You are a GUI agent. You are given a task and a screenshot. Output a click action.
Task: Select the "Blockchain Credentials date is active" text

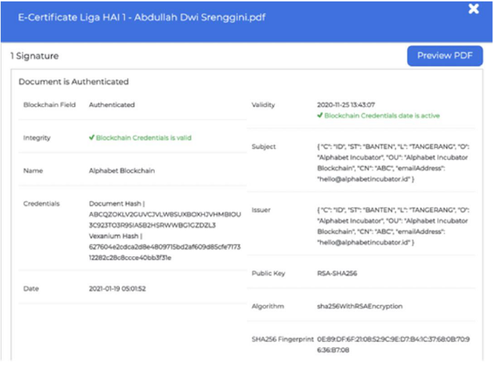click(x=382, y=116)
